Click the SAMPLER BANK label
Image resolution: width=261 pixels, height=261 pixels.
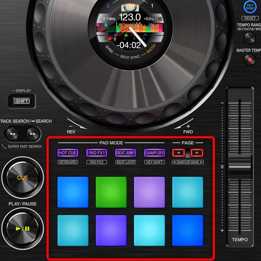(188, 162)
